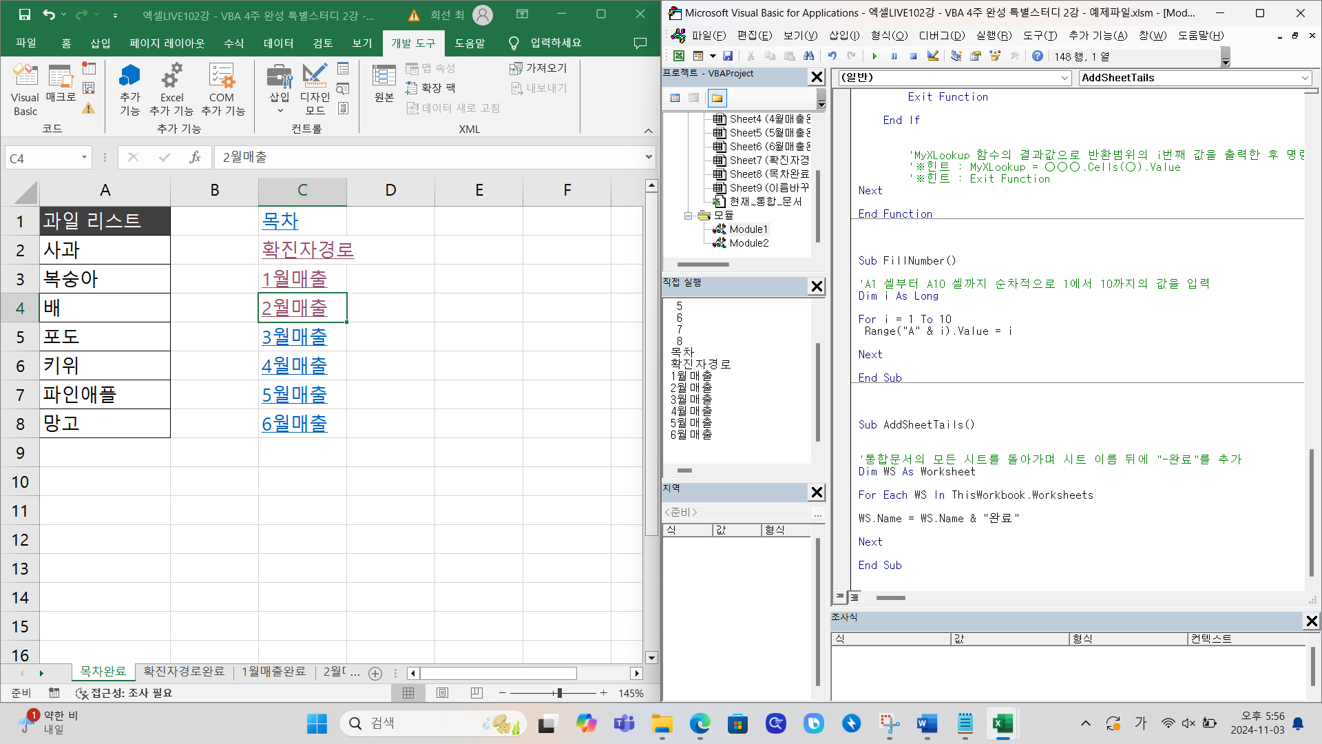Select the 확진자경로완료 sheet tab
This screenshot has height=744, width=1322.
(x=184, y=672)
